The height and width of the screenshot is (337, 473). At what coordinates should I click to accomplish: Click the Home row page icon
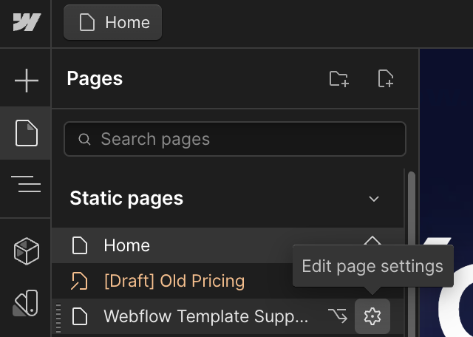tap(80, 245)
